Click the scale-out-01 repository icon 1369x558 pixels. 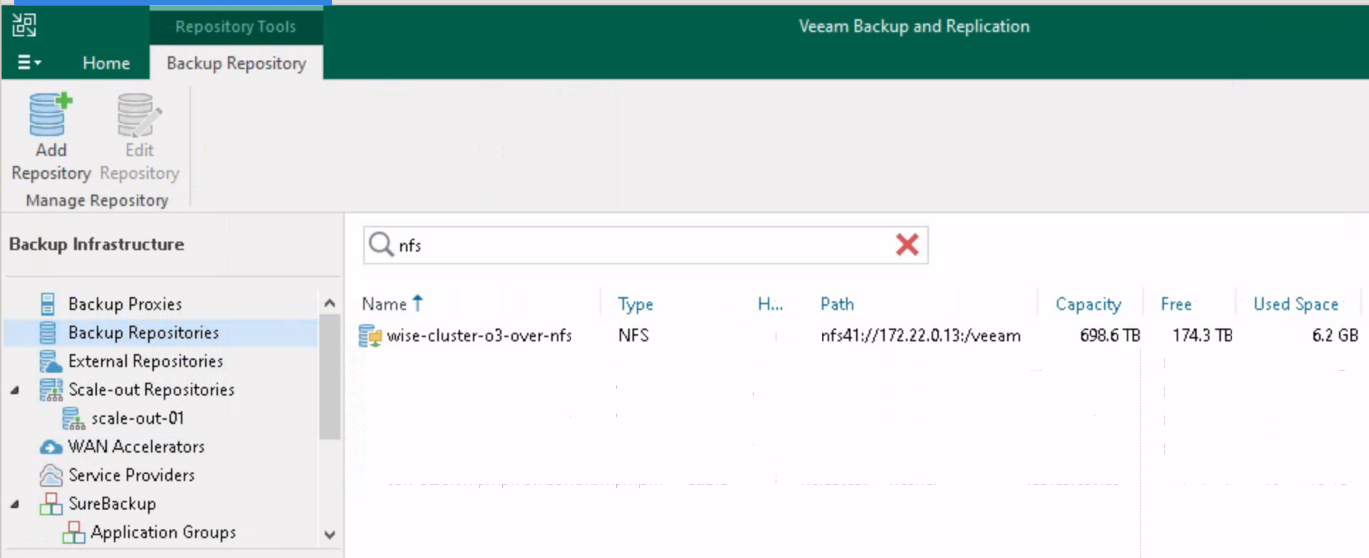point(73,418)
